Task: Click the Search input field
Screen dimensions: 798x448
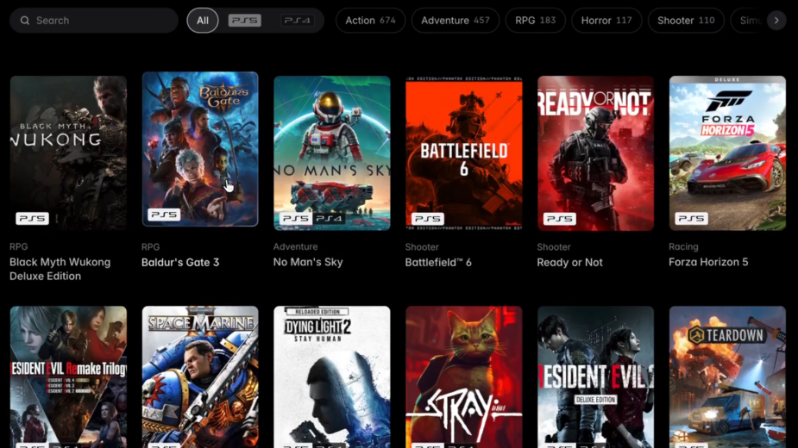Action: coord(94,21)
